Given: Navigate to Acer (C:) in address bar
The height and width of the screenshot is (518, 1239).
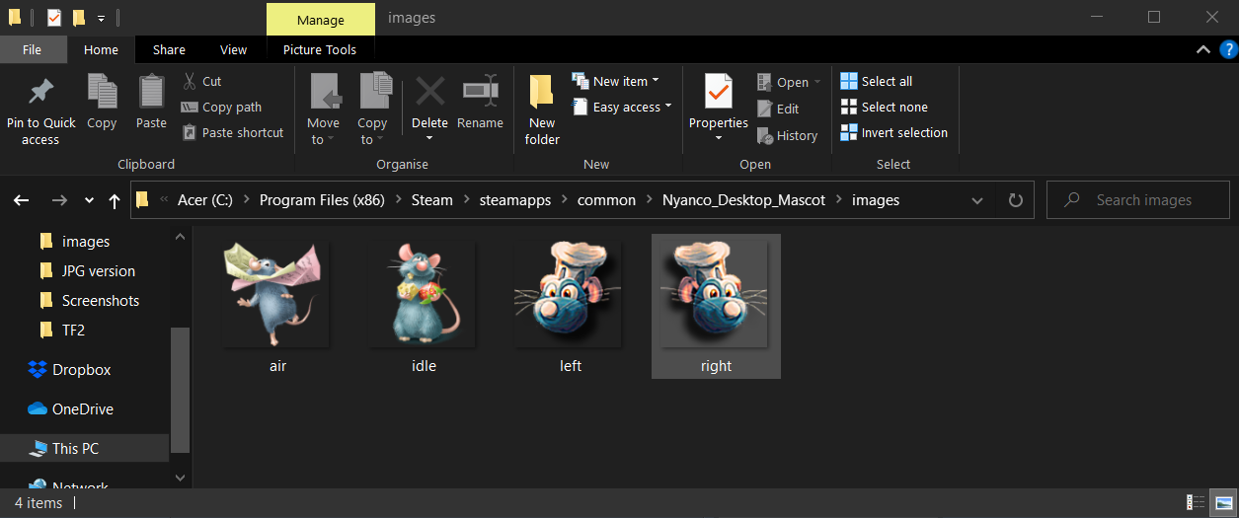Looking at the screenshot, I should pos(205,200).
